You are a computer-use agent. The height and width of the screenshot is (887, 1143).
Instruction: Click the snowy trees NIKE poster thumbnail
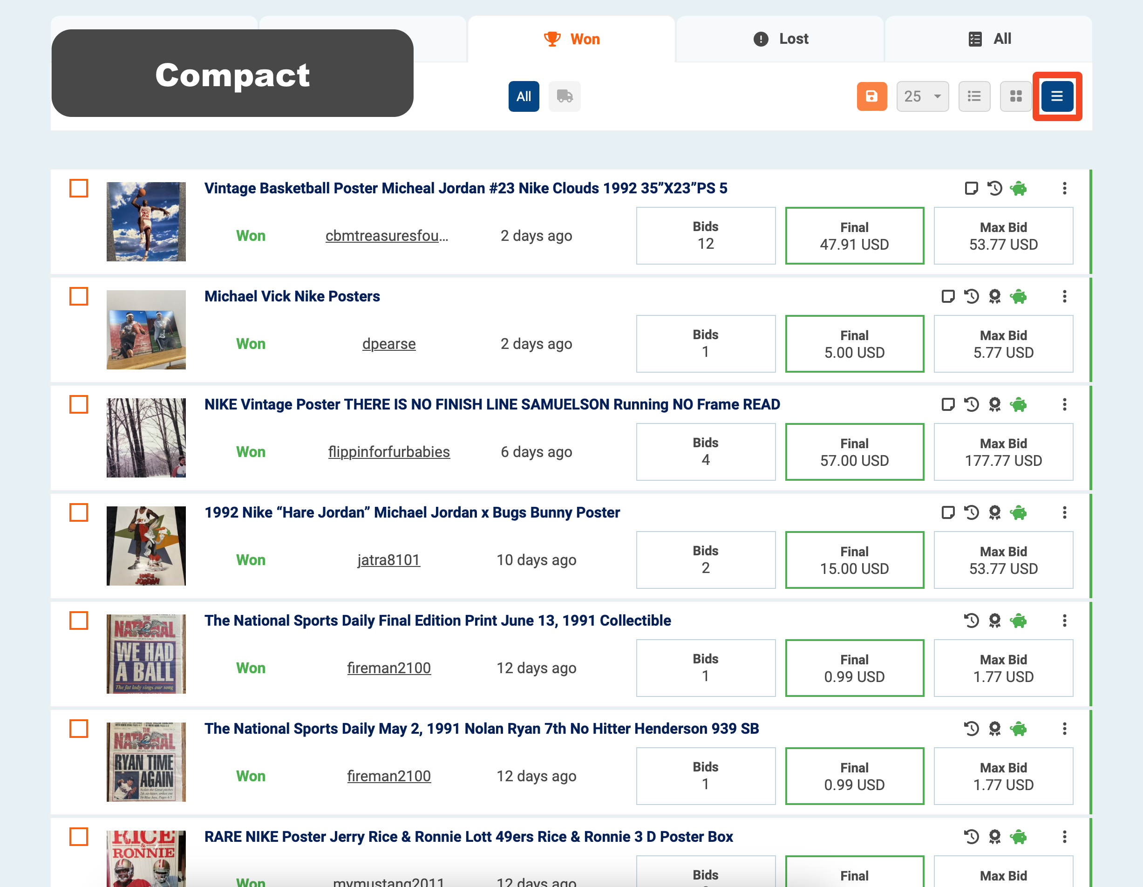click(146, 438)
